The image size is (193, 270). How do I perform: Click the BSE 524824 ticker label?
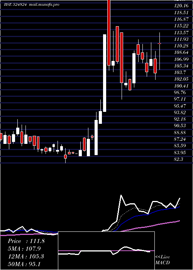point(15,5)
